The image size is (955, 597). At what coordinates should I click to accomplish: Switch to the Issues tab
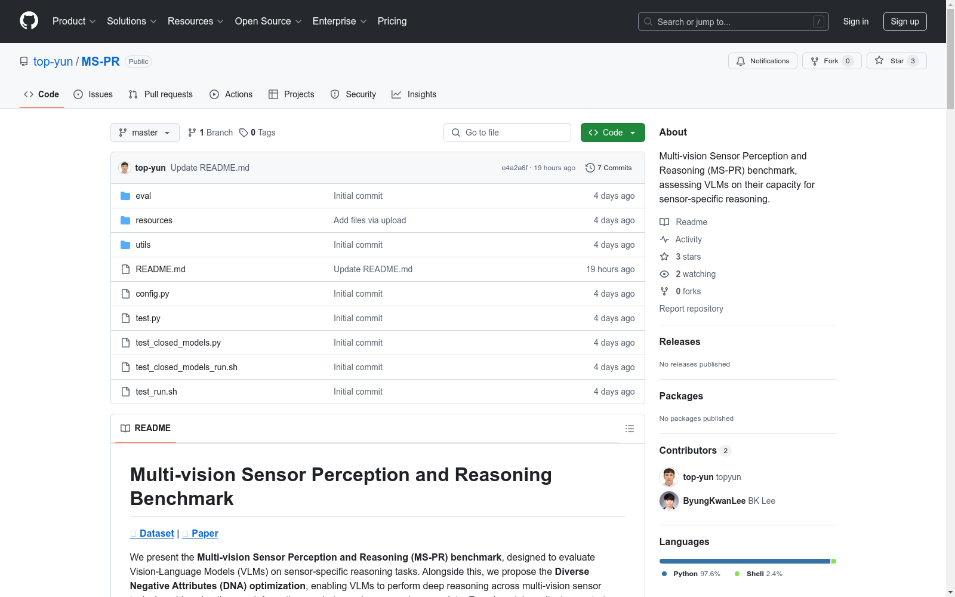[x=93, y=94]
